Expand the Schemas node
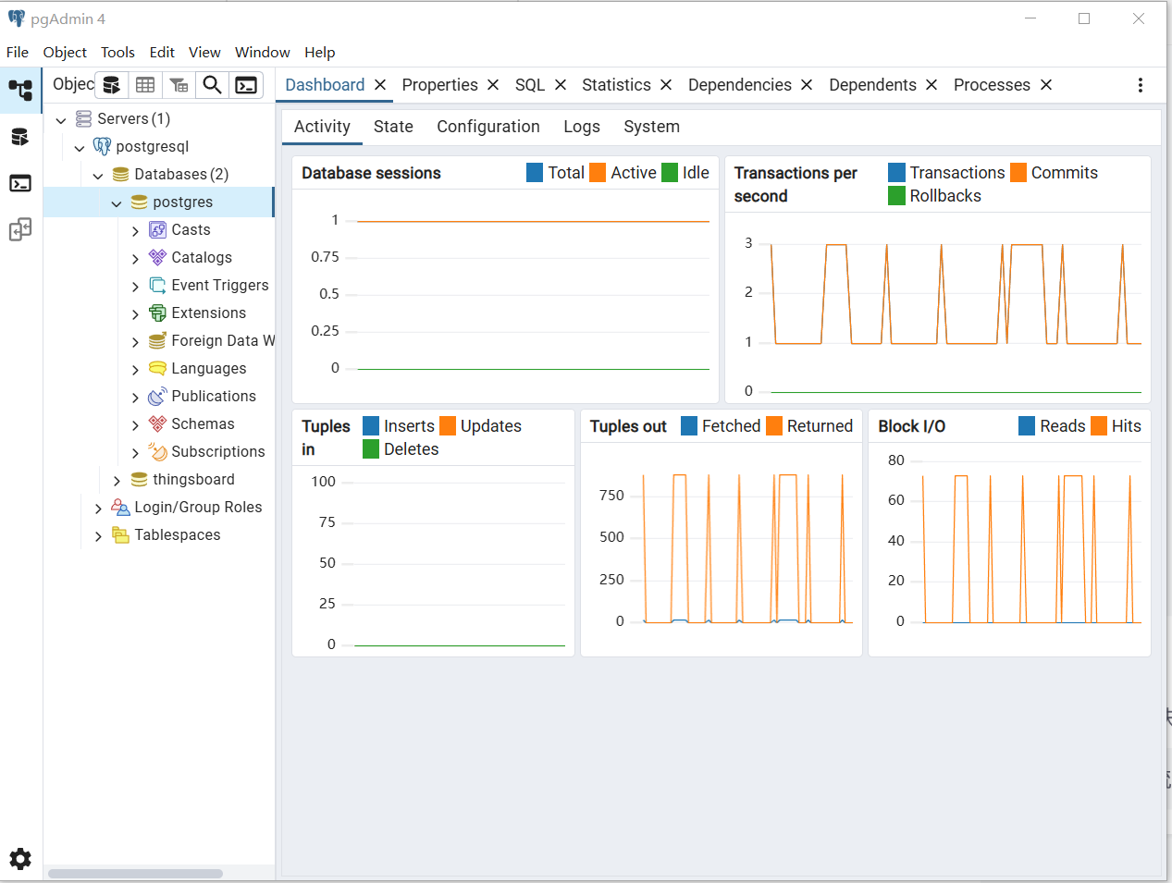This screenshot has height=883, width=1172. 135,425
